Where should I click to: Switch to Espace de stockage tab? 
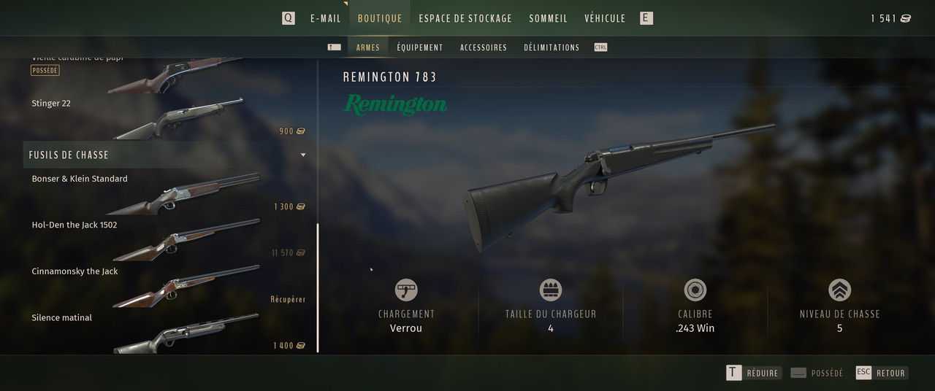(465, 18)
